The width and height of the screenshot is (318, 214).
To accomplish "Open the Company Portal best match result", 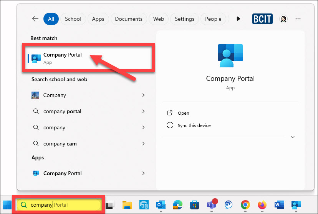I will click(88, 58).
